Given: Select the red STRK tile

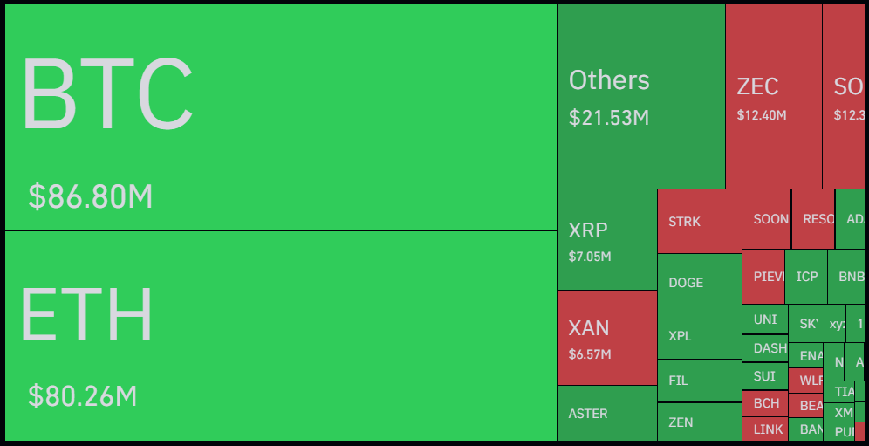Looking at the screenshot, I should point(699,222).
